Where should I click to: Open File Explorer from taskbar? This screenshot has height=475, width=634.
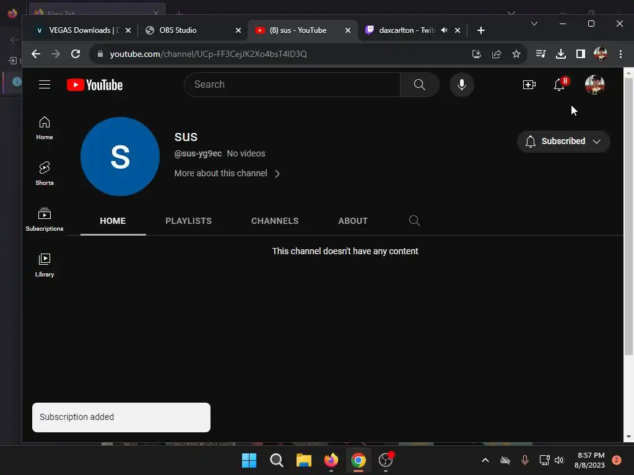(x=303, y=460)
